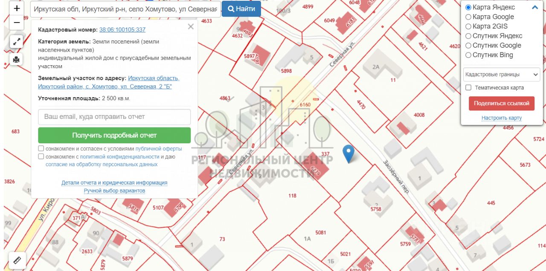Click the blue map location marker
Screen dimensions: 546x271
click(349, 153)
